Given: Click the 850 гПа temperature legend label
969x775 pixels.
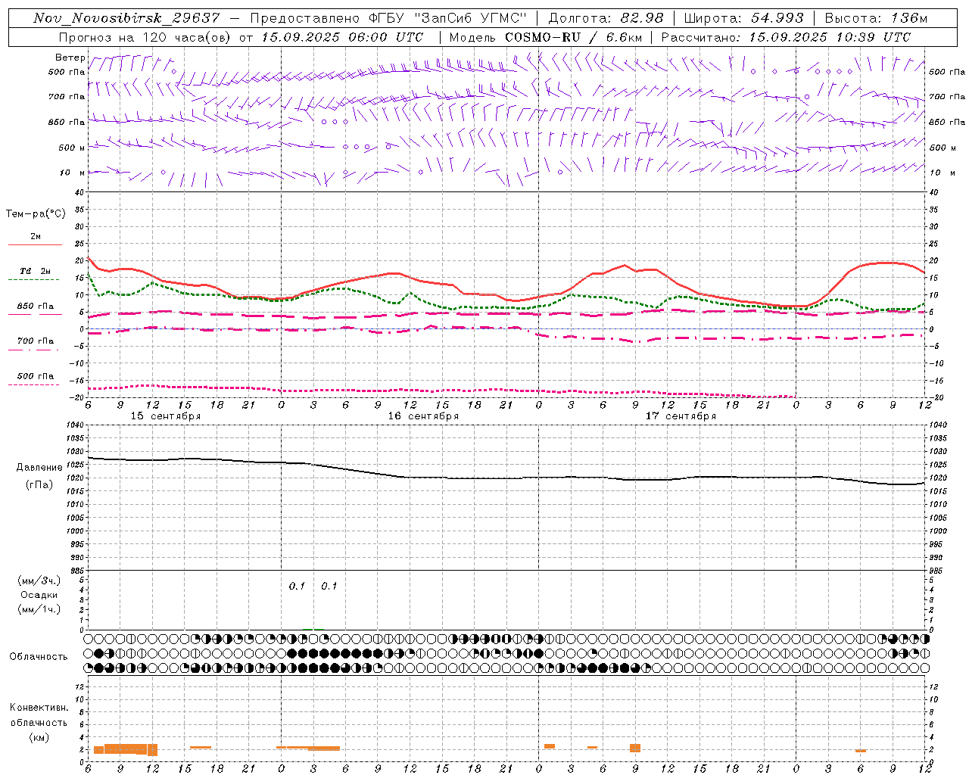Looking at the screenshot, I should click(x=36, y=307).
